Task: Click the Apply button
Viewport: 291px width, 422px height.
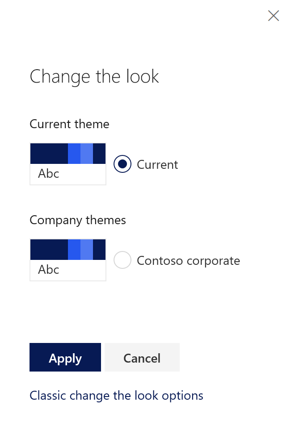Action: [65, 357]
